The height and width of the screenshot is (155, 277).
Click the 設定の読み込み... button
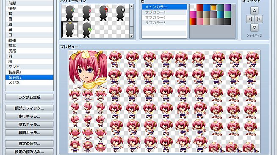tap(29, 152)
